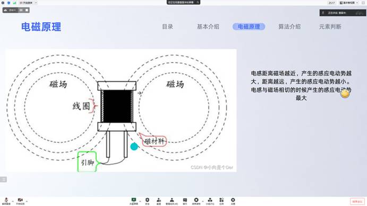The image size is (367, 206).
Task: Click the cloud recording icon
Action: 196,201
